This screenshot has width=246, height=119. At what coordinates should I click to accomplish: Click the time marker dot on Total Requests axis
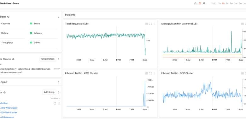click(117, 60)
